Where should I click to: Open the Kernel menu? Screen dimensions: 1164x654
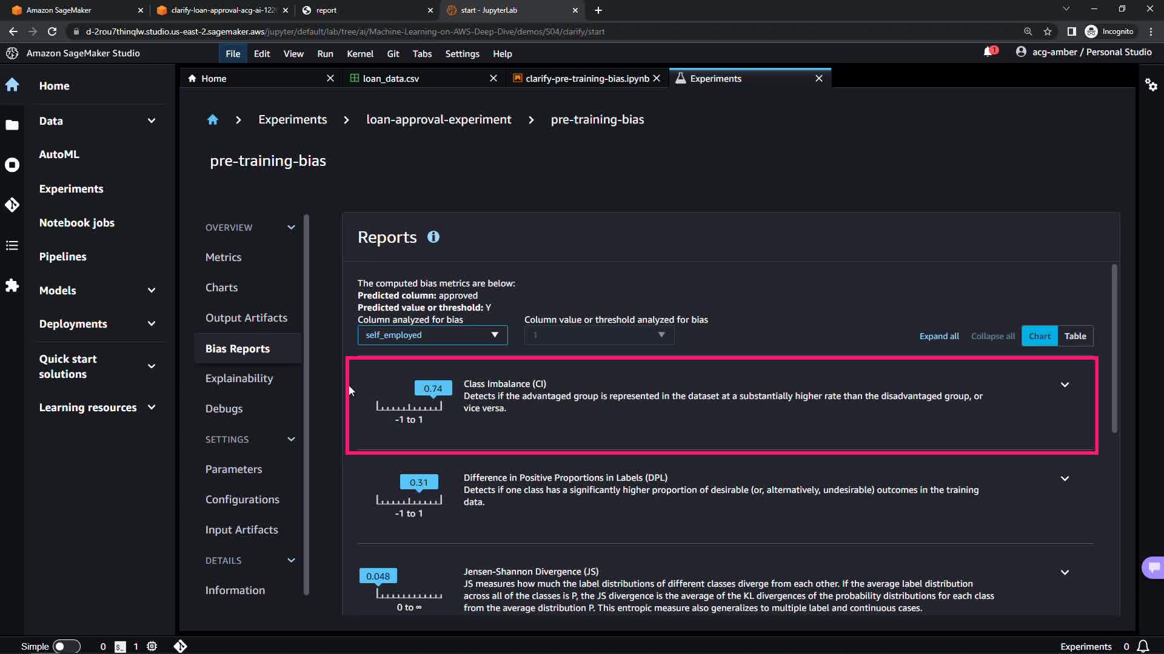360,54
